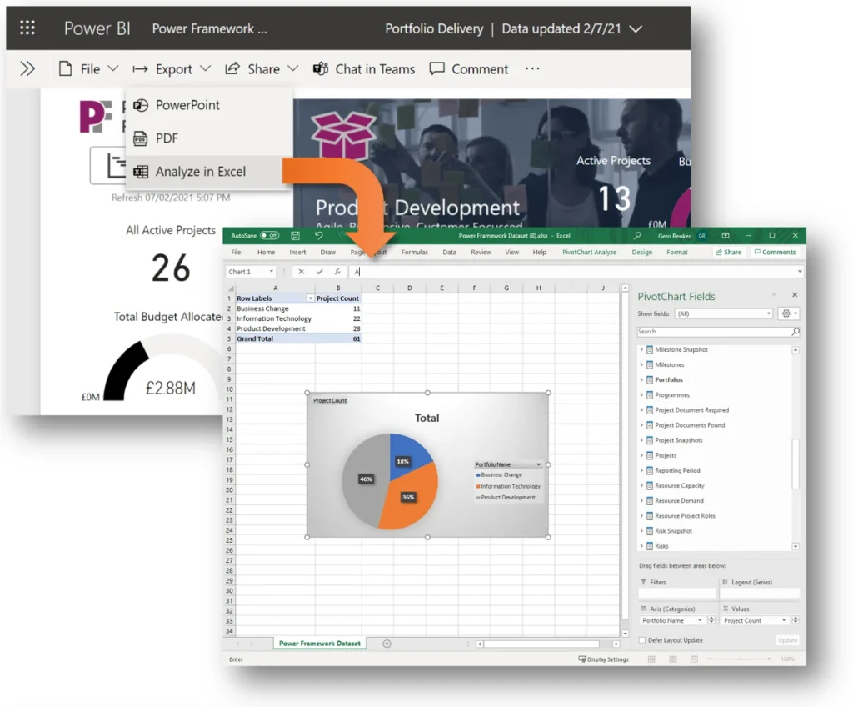
Task: Open the Row Labels filter dropdown
Action: click(311, 298)
